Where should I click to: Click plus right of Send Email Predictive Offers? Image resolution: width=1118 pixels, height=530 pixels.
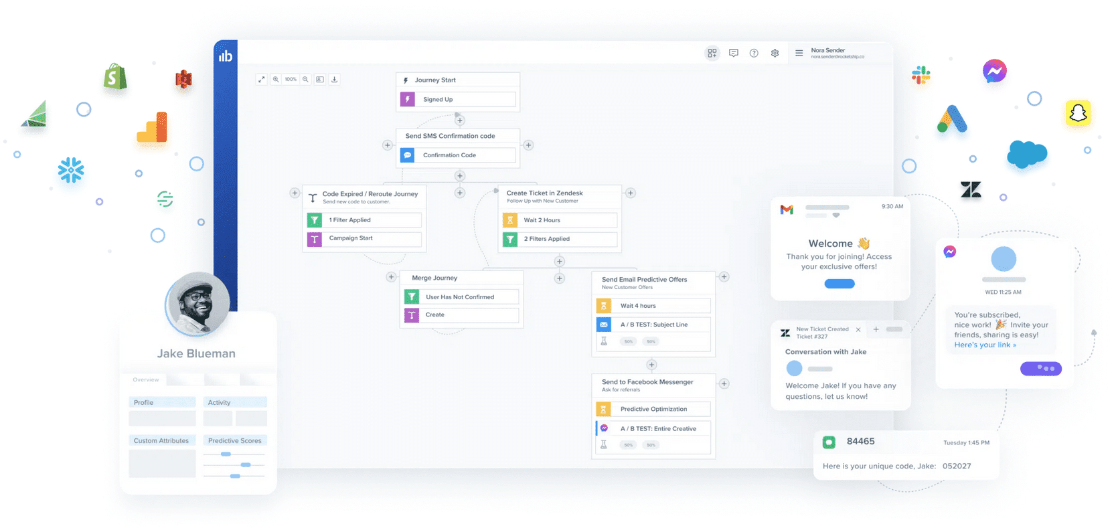point(724,276)
